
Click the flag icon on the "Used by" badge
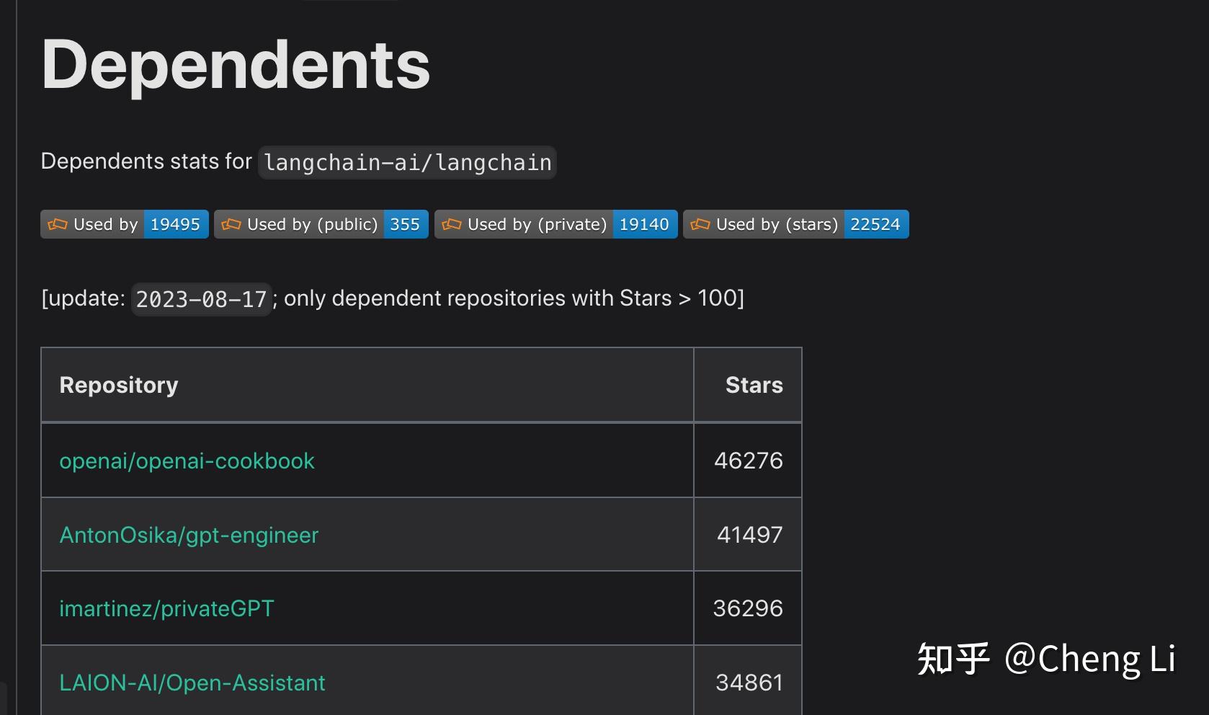pyautogui.click(x=58, y=224)
